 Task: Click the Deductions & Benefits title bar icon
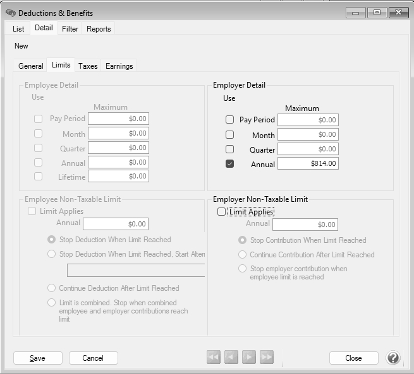[10, 13]
